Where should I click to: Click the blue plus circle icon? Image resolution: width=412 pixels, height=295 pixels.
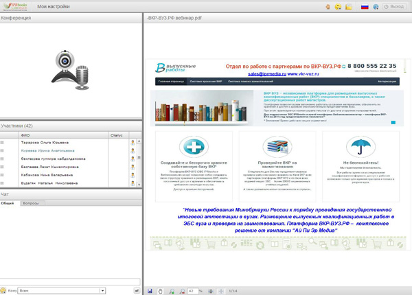[x=194, y=146]
